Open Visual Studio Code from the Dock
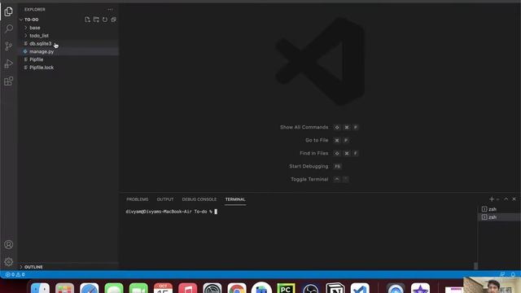The width and height of the screenshot is (521, 293). (x=360, y=288)
